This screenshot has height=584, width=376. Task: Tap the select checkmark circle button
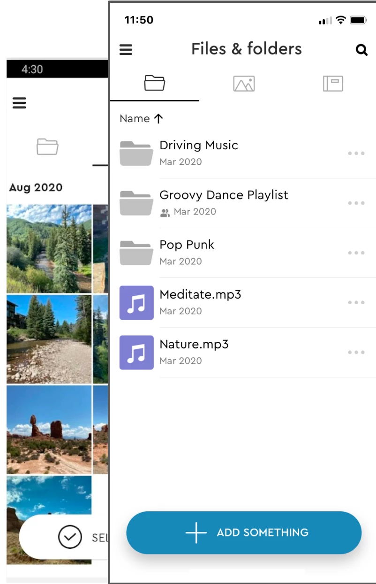[x=70, y=537]
